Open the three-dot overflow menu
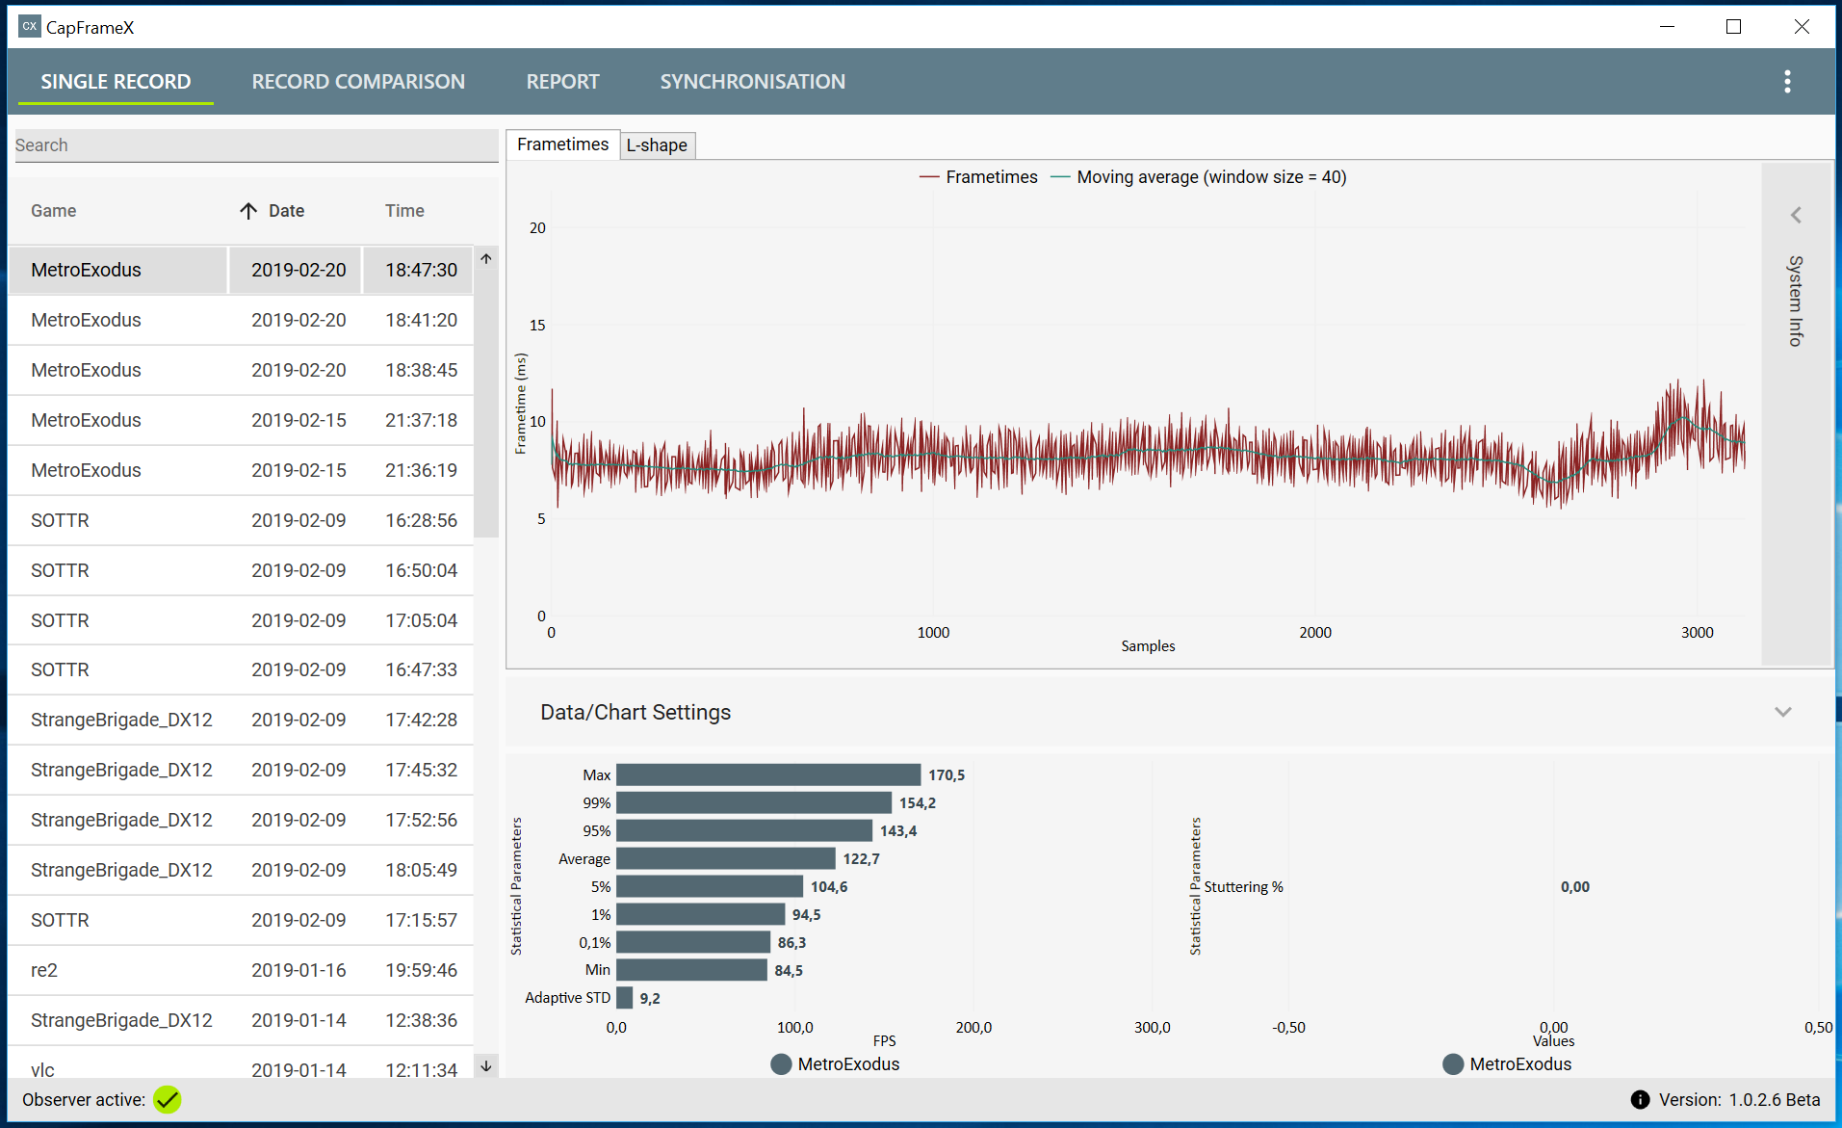 click(x=1787, y=82)
